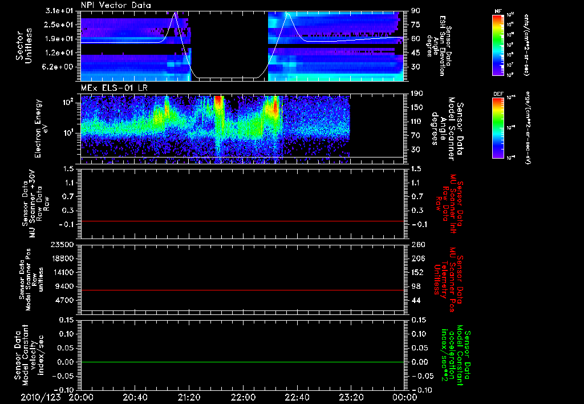Click the 90 degree elevation tick
This screenshot has height=404, width=584.
point(416,11)
